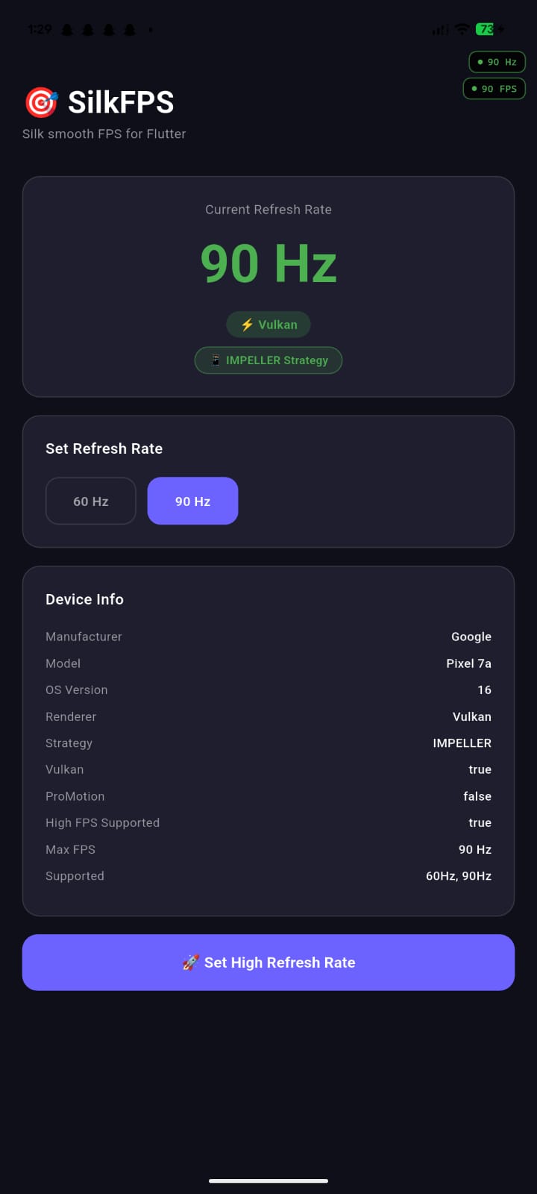Select the 60 Hz refresh rate option
This screenshot has height=1194, width=537.
click(x=90, y=501)
